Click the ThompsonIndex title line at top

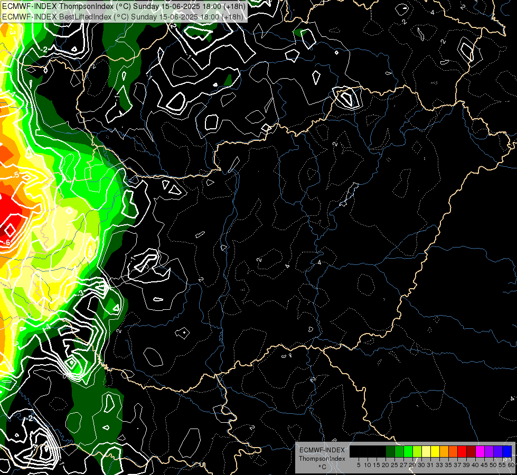124,6
